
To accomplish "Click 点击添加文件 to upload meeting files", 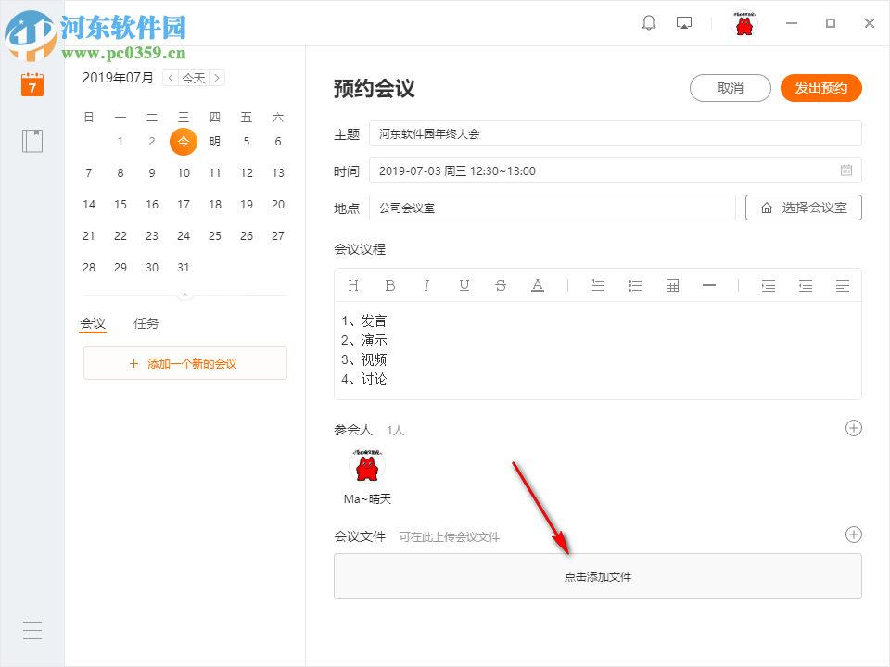I will tap(597, 575).
